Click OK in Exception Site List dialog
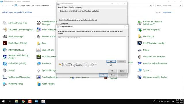The image size is (184, 104). (x=112, y=71)
